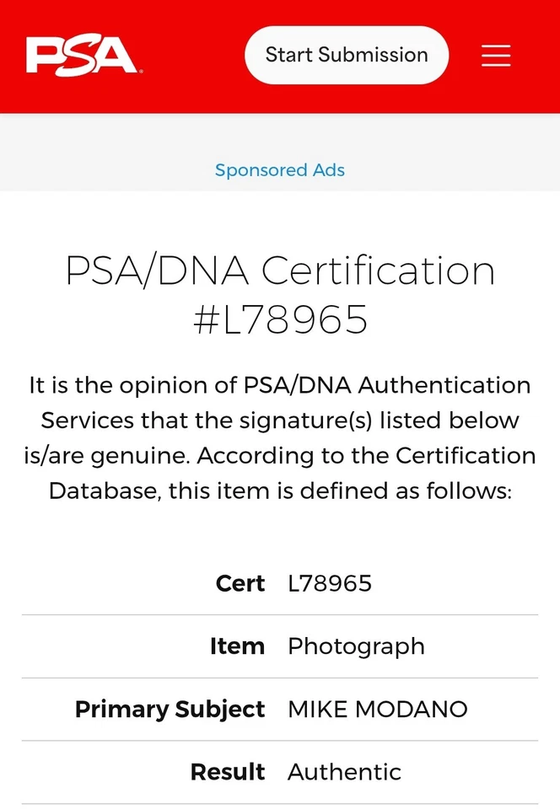
Task: Open the hamburger menu
Action: pyautogui.click(x=496, y=56)
